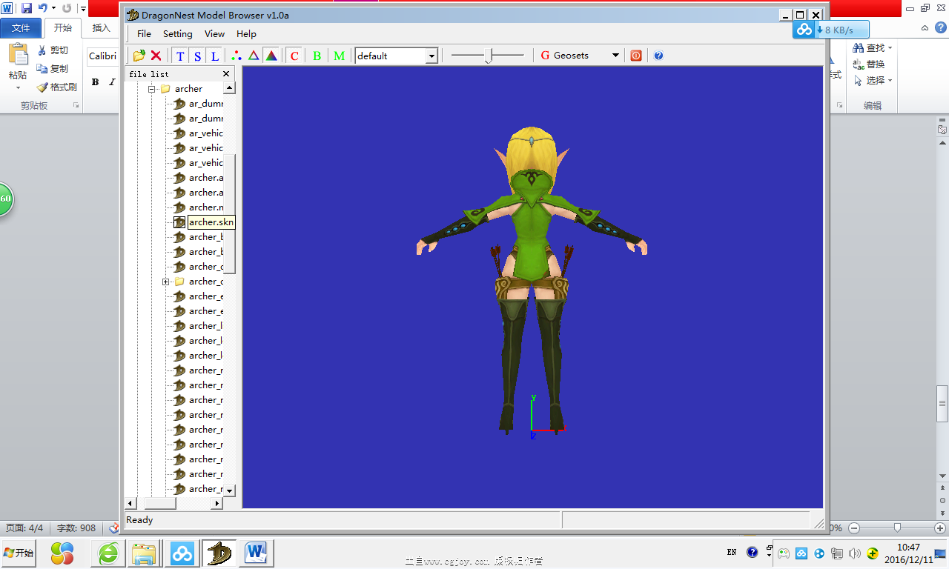This screenshot has height=569, width=949.
Task: Click 剪切 cut button in Word
Action: click(53, 50)
